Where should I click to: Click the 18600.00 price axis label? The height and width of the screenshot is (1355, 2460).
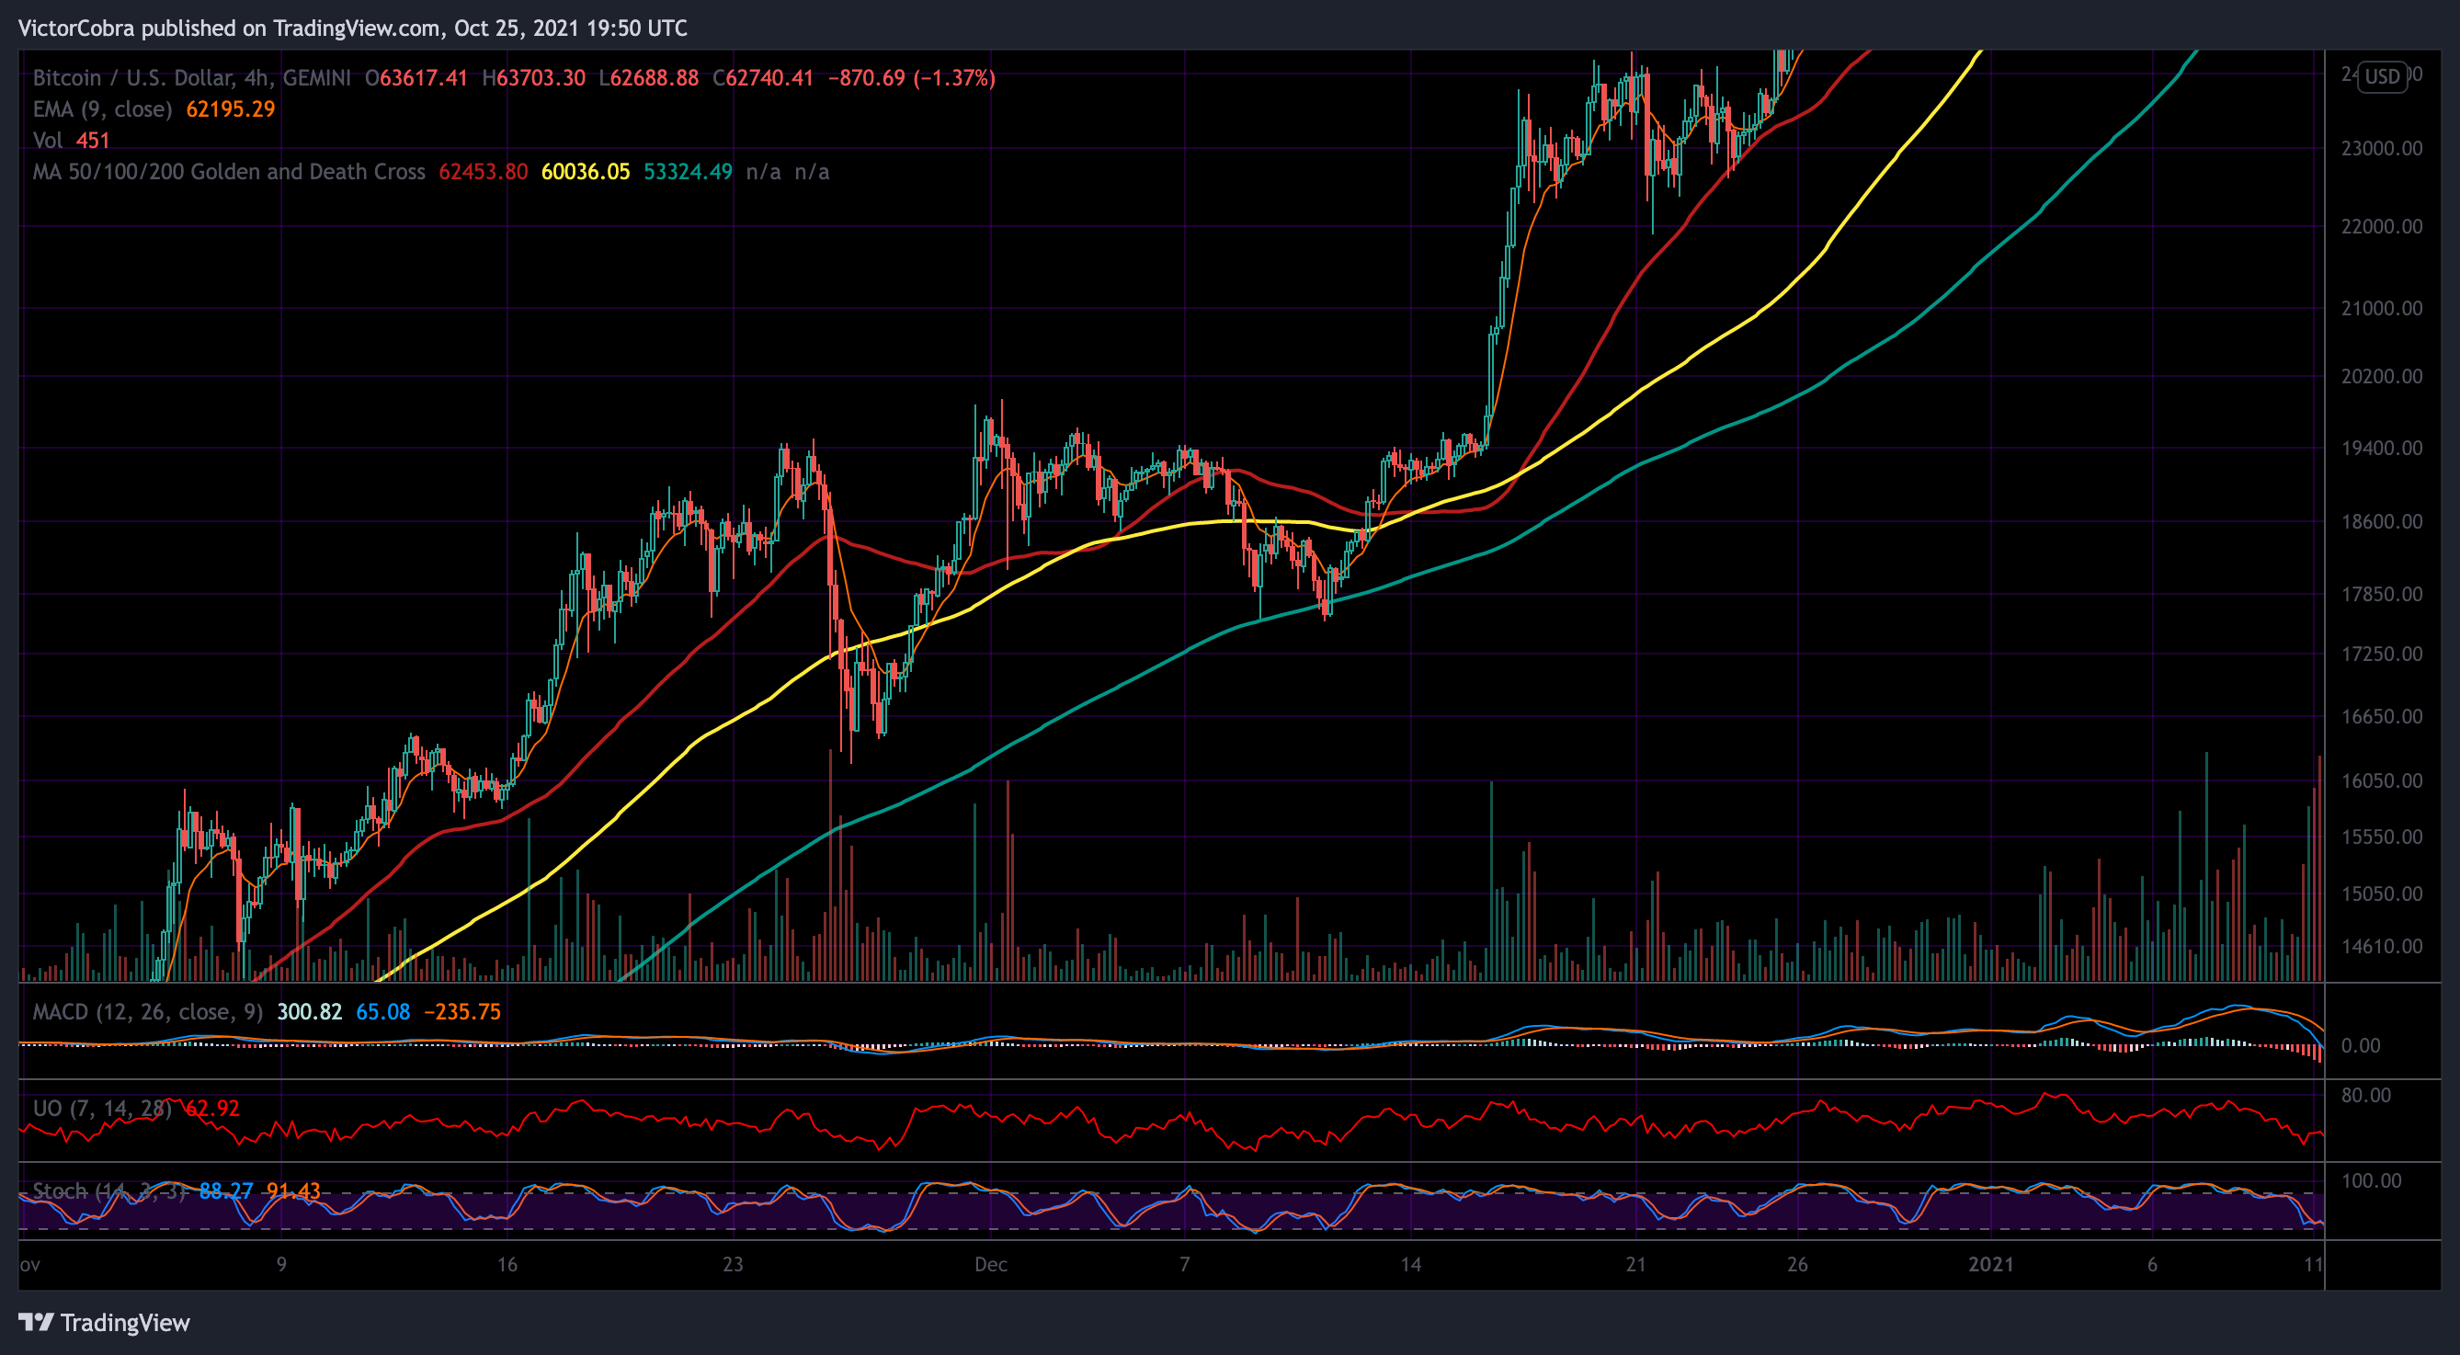pyautogui.click(x=2381, y=521)
